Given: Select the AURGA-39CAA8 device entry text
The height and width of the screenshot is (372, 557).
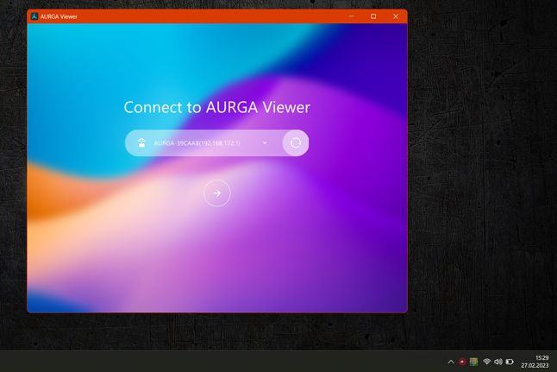Looking at the screenshot, I should [x=197, y=143].
